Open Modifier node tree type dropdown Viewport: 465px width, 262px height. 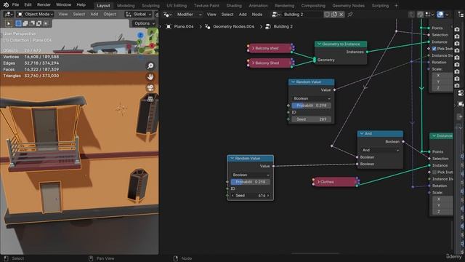click(x=188, y=15)
